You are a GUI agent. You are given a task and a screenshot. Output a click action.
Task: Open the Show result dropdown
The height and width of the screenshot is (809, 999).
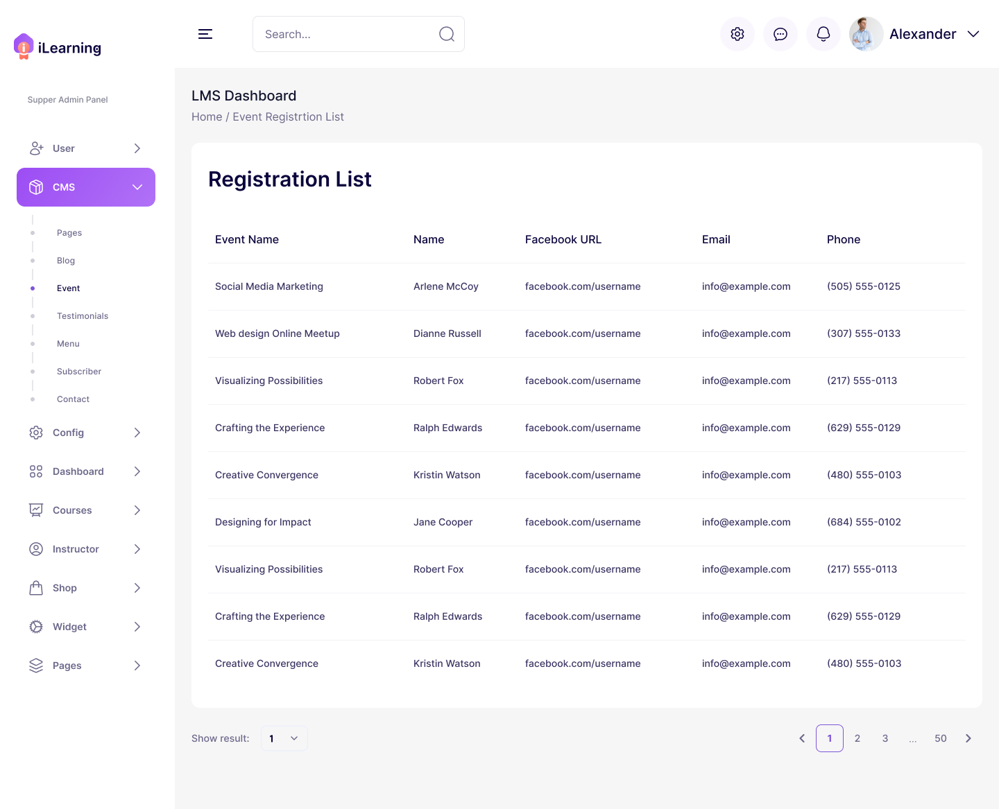[x=284, y=738]
